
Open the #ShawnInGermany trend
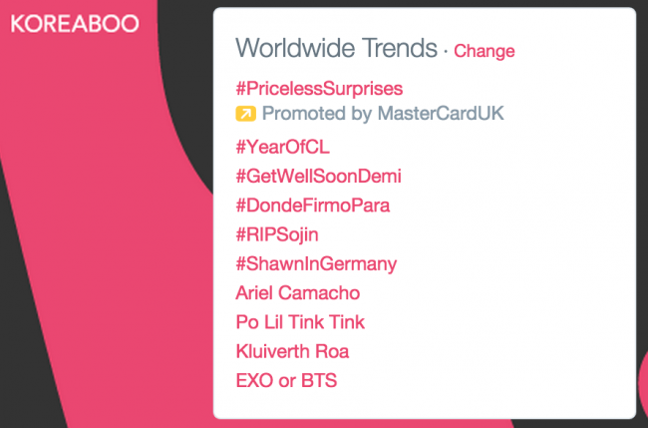[x=316, y=264]
